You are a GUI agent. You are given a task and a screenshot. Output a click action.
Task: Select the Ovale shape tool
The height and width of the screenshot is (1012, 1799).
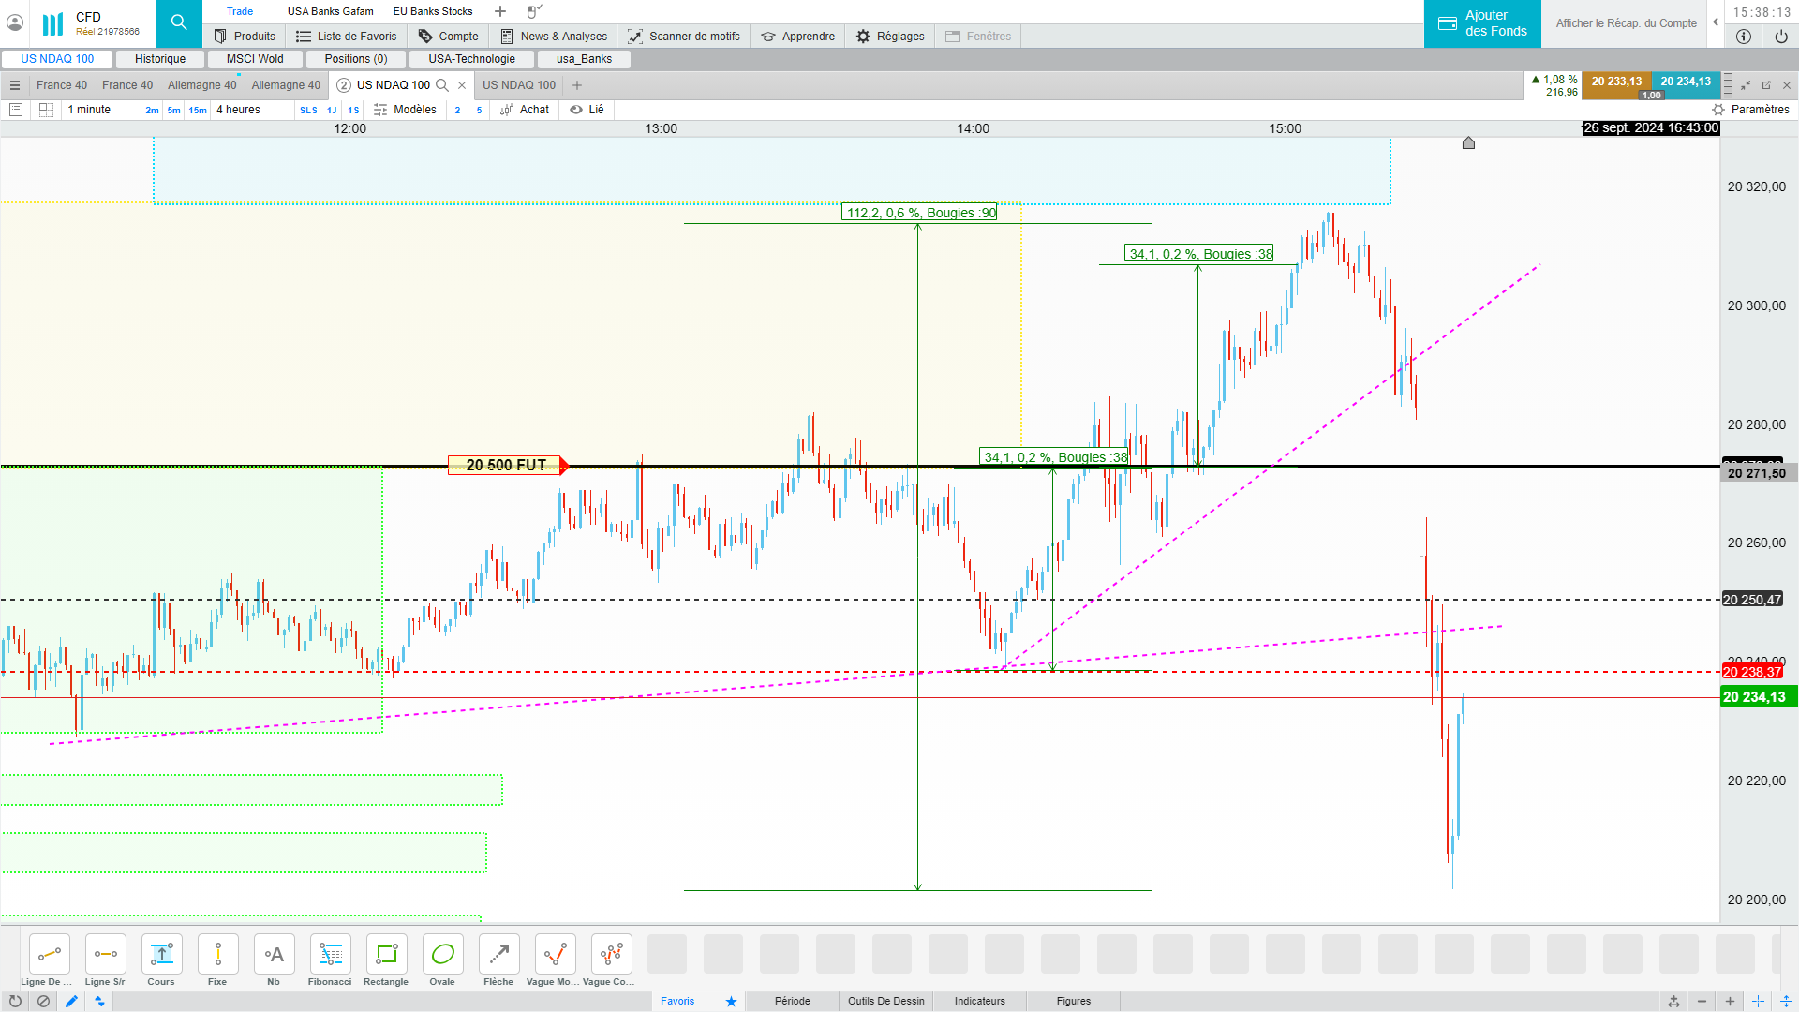[442, 955]
